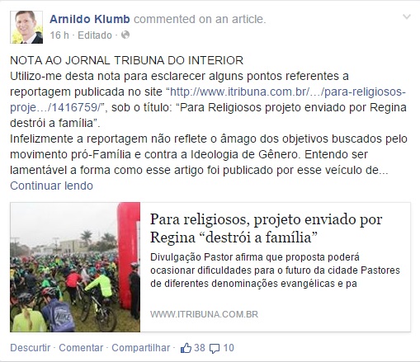Expand post with Continuar lendo

[51, 186]
